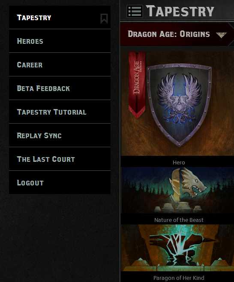Click the hamburger list menu icon
The width and height of the screenshot is (234, 282).
click(135, 11)
